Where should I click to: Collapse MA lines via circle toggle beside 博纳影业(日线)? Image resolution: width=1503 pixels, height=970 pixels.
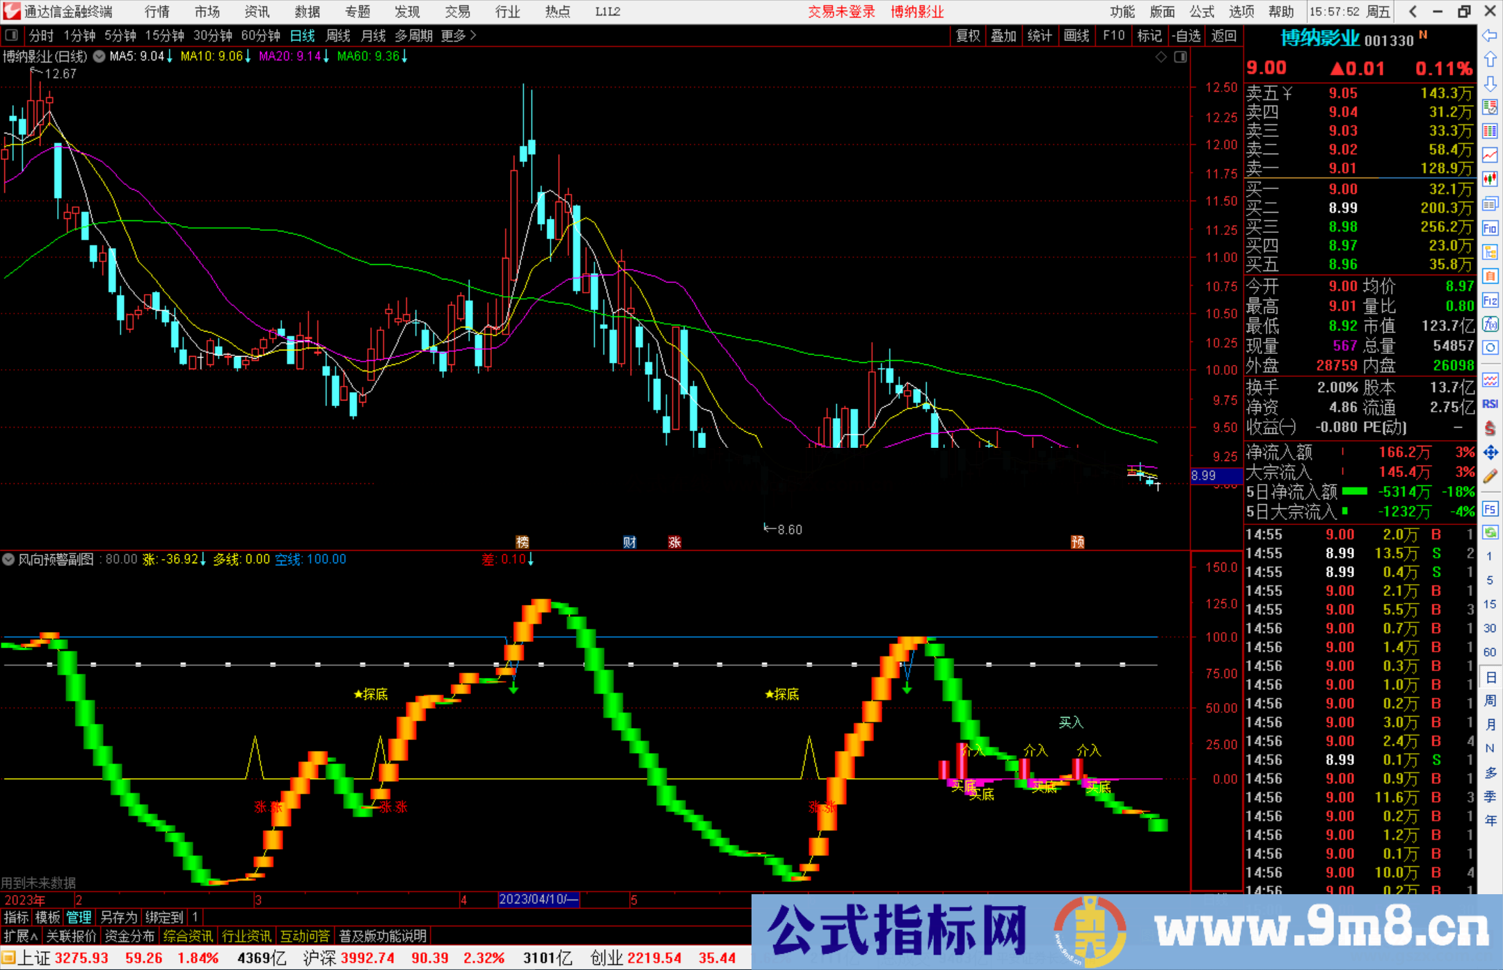[x=98, y=57]
